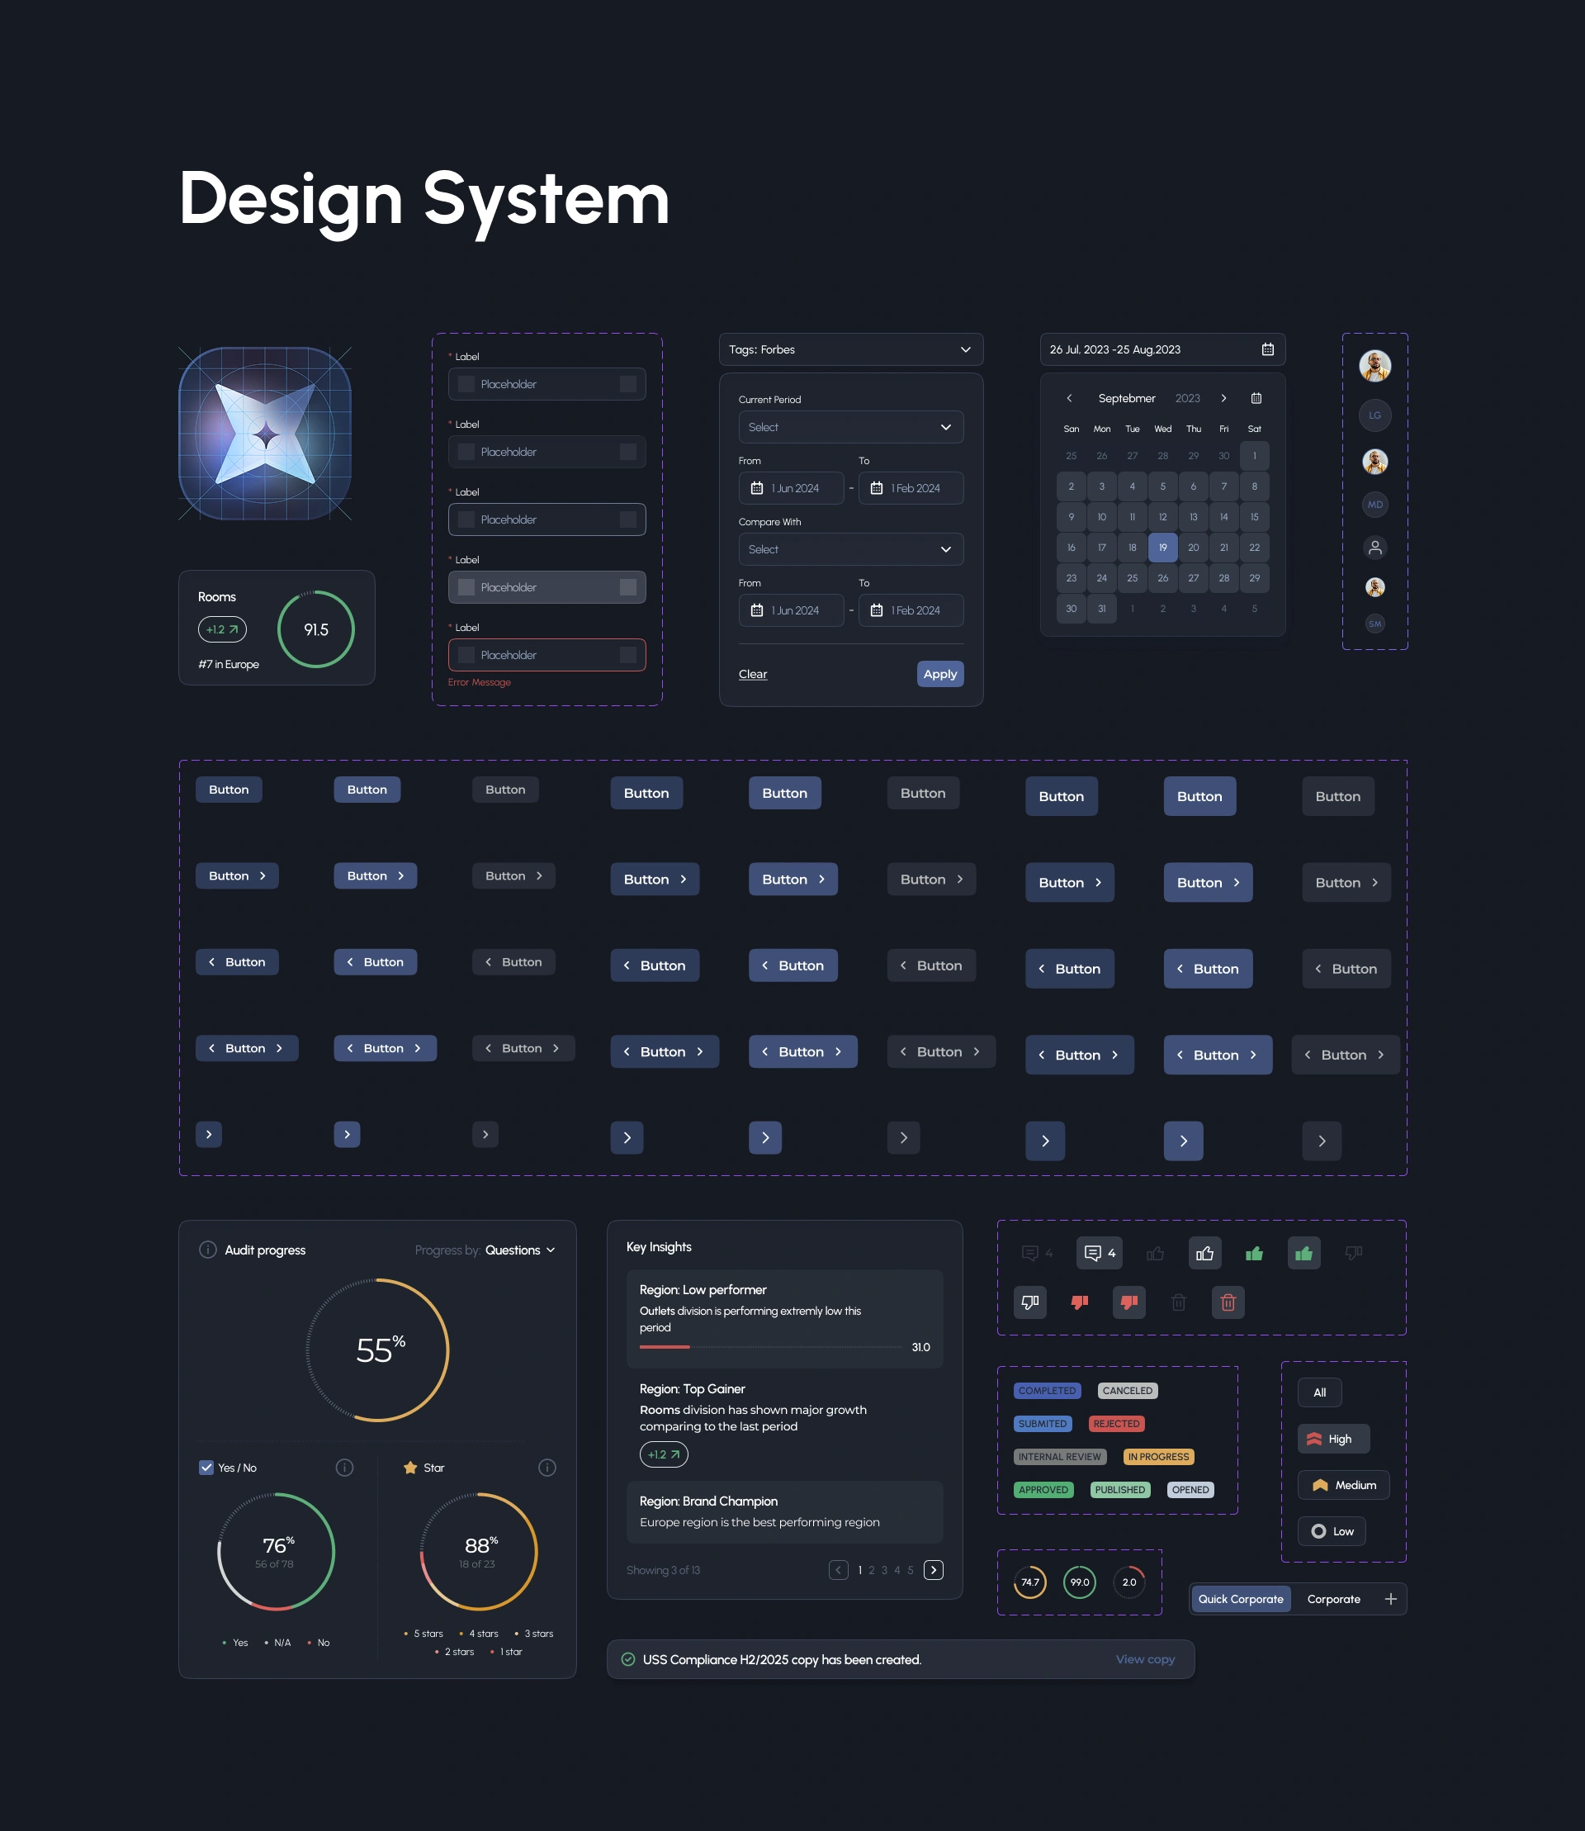Expand the Tags: Forbes dropdown
Image resolution: width=1585 pixels, height=1831 pixels.
click(x=850, y=349)
